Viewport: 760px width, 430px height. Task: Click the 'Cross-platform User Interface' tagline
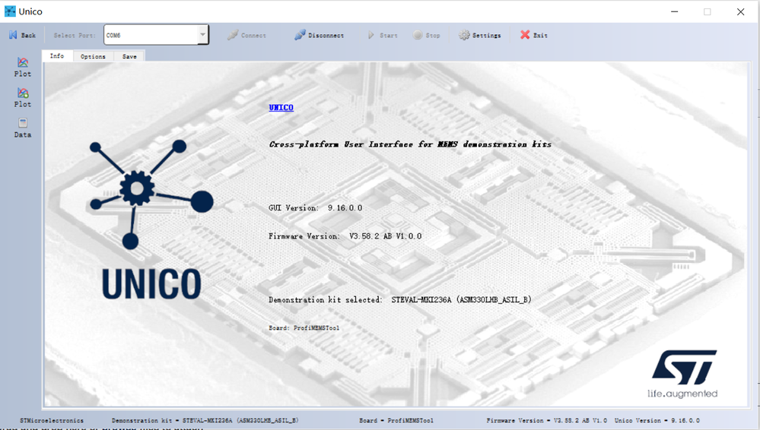(410, 144)
